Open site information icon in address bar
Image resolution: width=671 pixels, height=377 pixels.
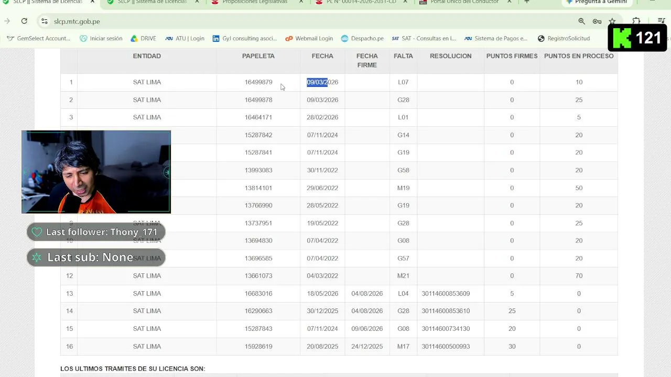point(45,21)
